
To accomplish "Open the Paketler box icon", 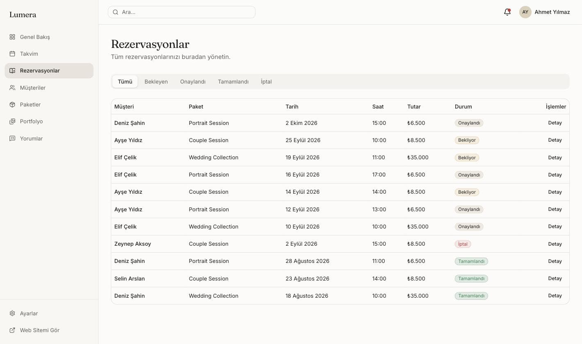I will [12, 104].
